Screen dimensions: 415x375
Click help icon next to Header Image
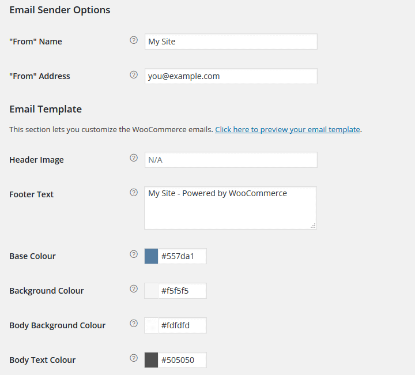tap(134, 158)
